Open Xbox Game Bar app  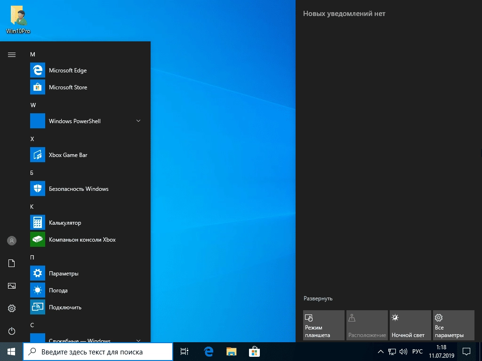click(x=86, y=155)
